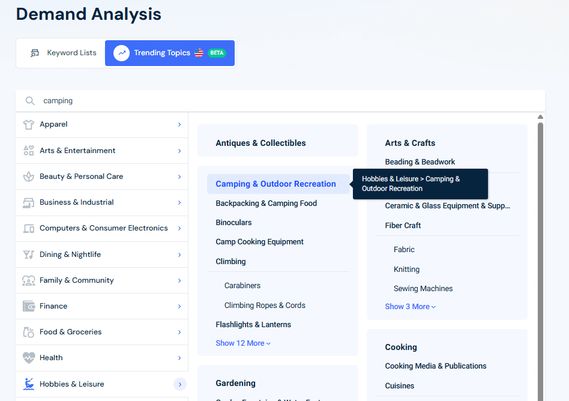Click the Finance icon in the sidebar

[x=28, y=306]
